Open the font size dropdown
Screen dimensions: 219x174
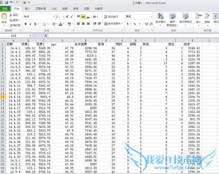(63, 17)
